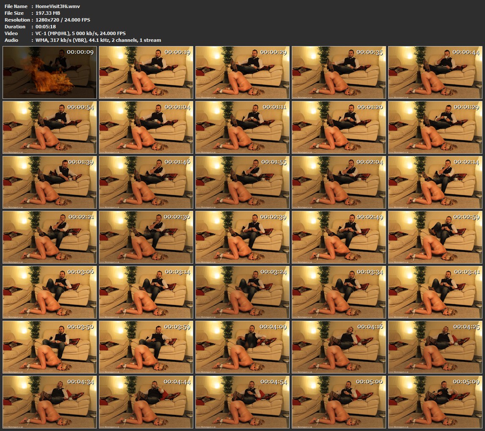The height and width of the screenshot is (431, 485).
Task: Choose the thumbnail marked 00:04:54
Action: [243, 402]
